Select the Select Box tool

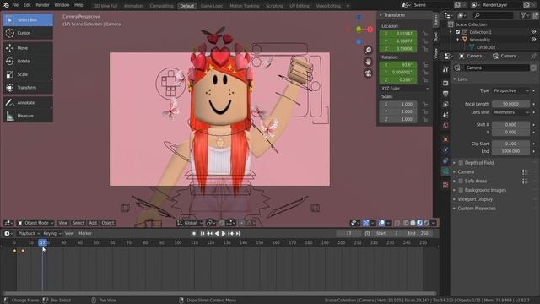pyautogui.click(x=28, y=19)
